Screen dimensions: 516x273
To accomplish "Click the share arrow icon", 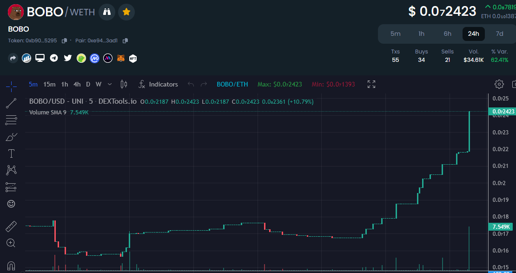I will tap(13, 58).
